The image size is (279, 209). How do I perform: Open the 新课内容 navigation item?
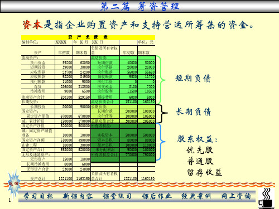[78, 196]
